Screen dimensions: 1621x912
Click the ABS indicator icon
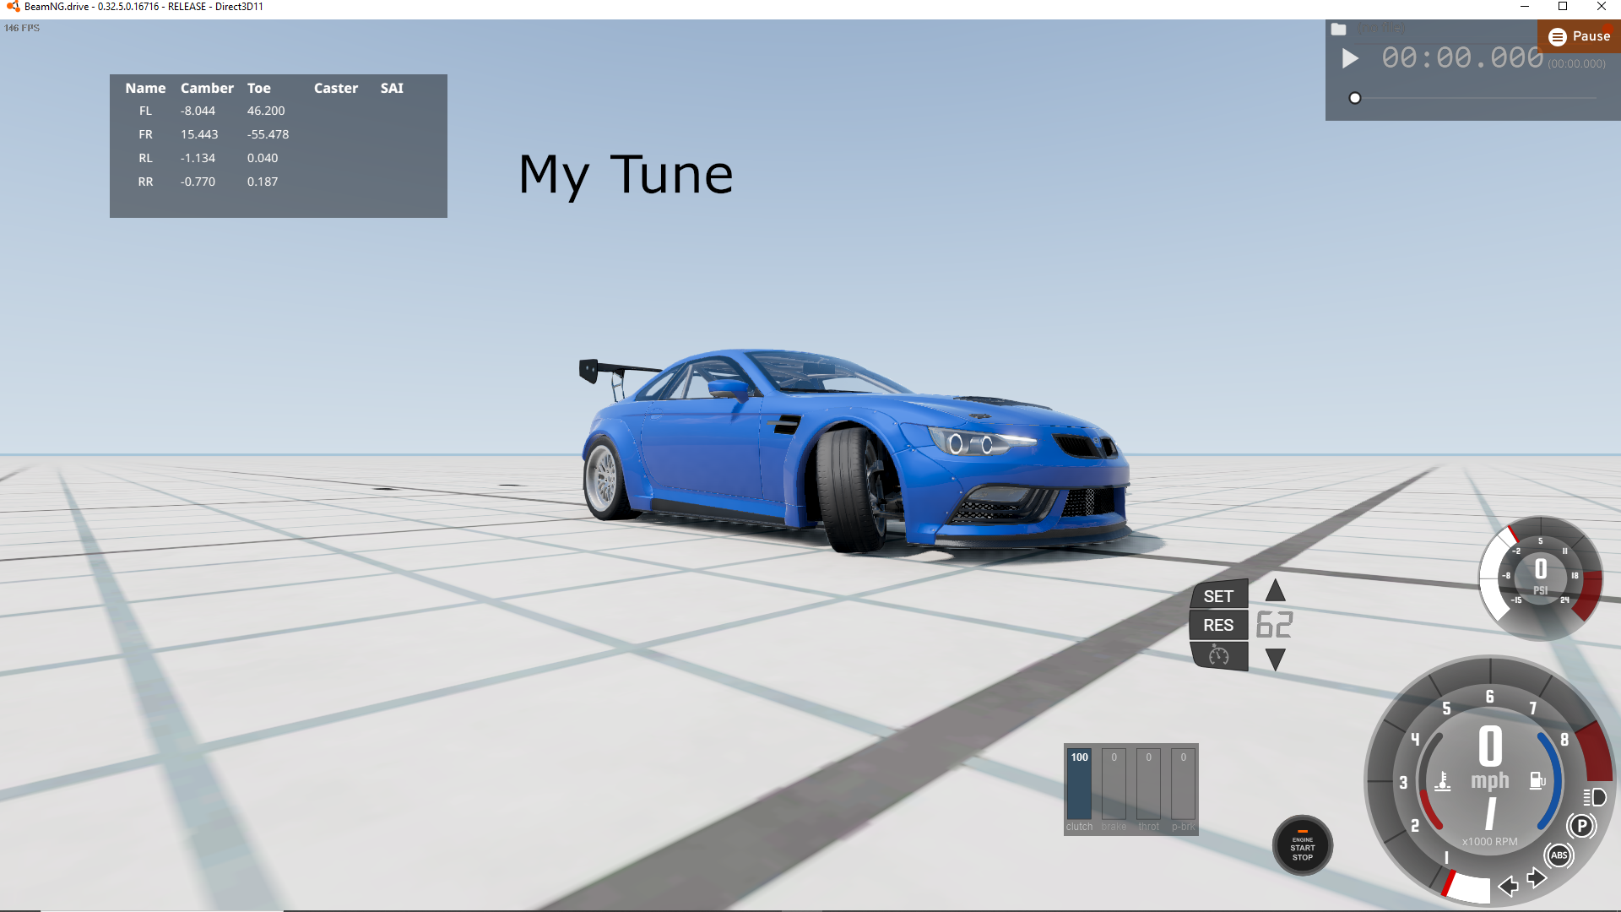coord(1559,855)
